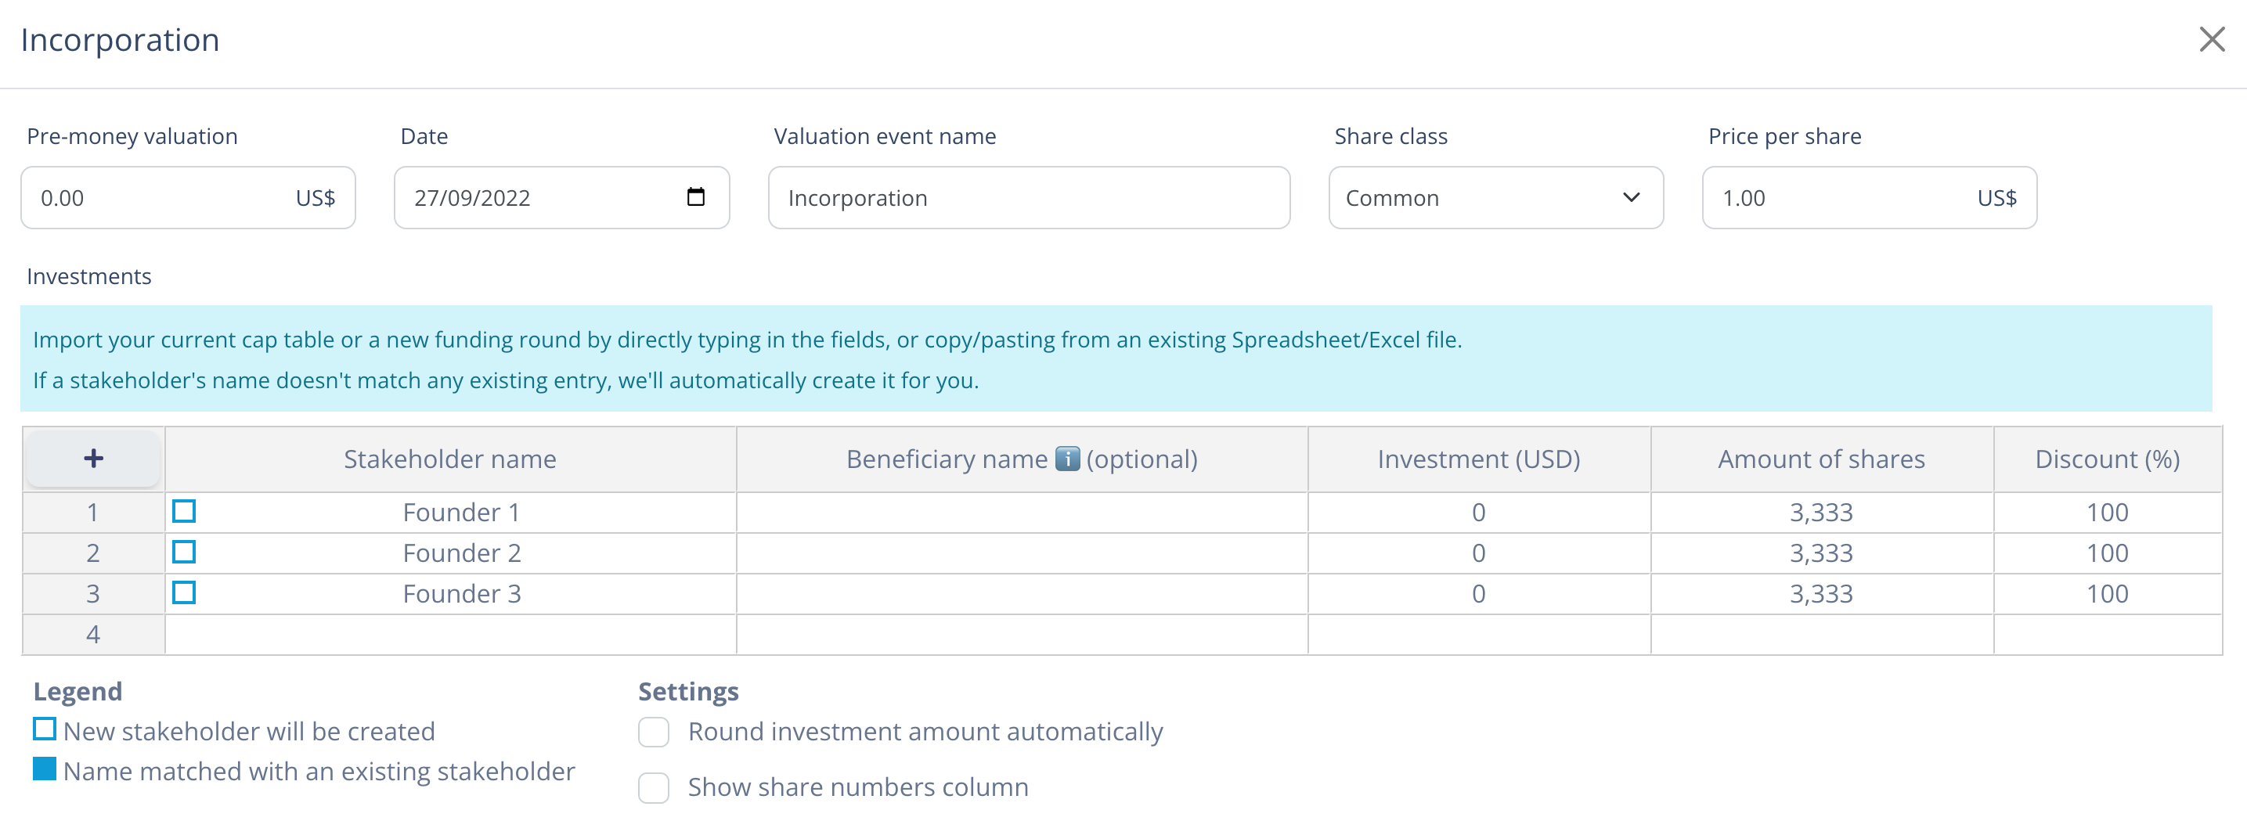
Task: Click the Price per share field
Action: pyautogui.click(x=1870, y=198)
